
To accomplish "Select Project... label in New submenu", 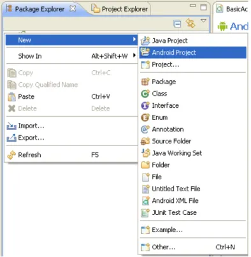I will point(166,64).
